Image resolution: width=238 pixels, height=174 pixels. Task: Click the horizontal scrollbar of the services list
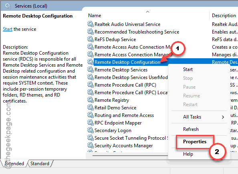(x=130, y=155)
